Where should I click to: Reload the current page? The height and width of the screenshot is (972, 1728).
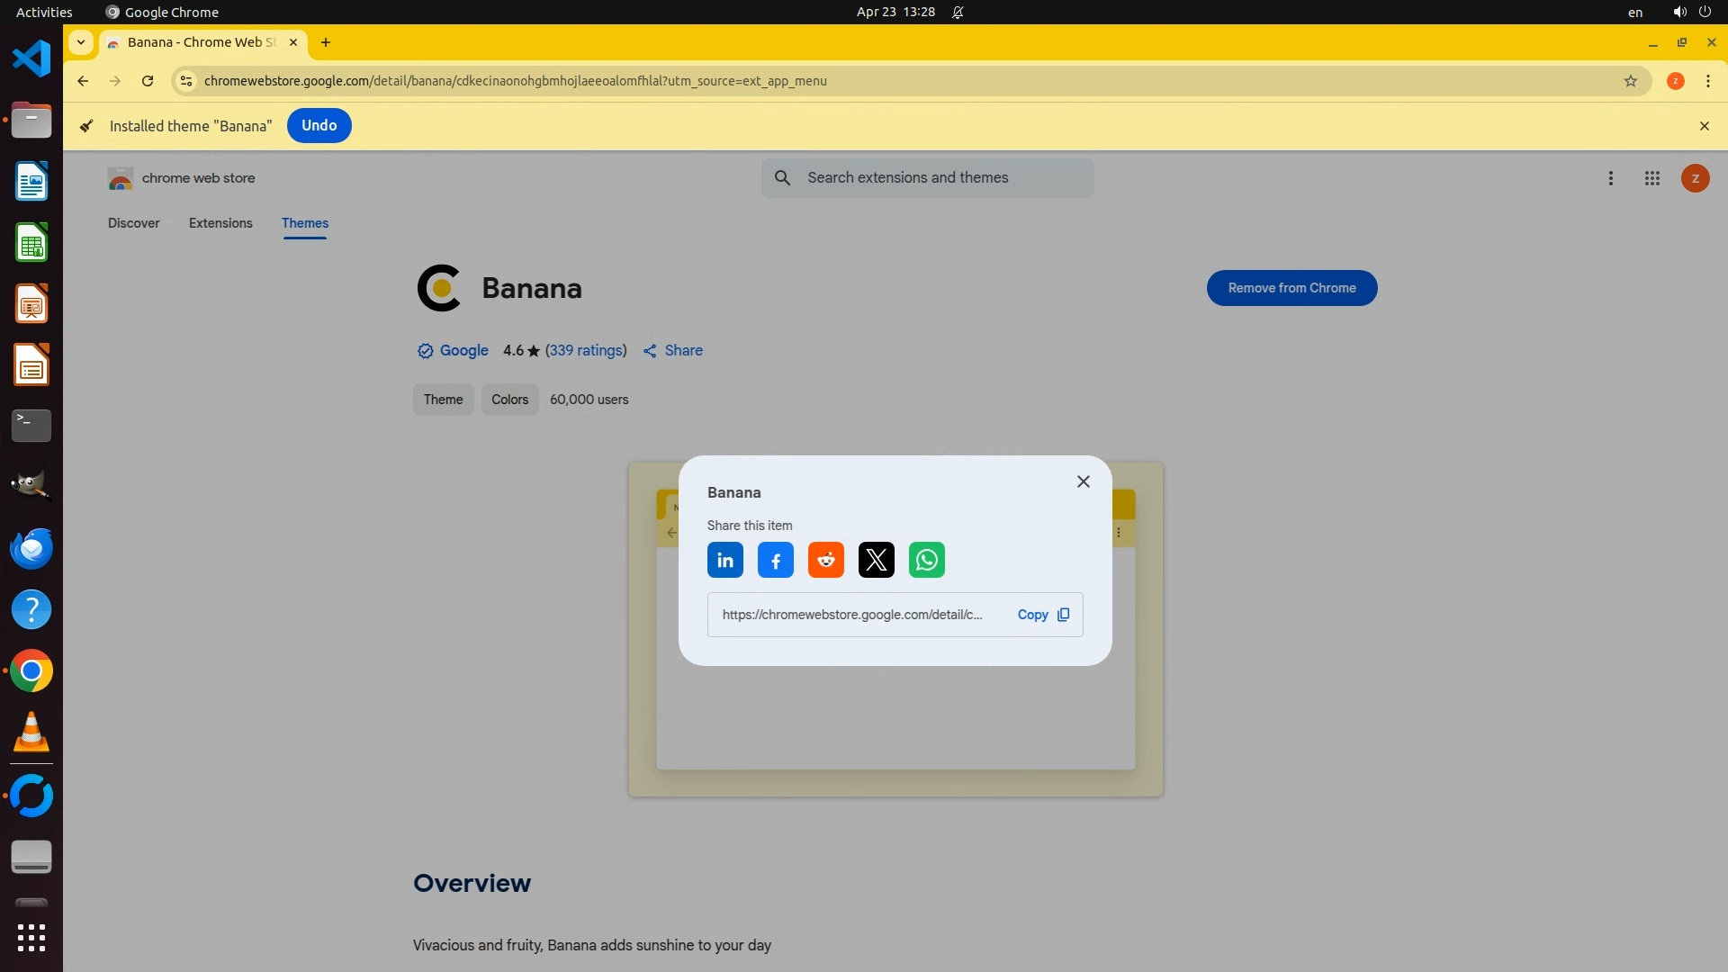[x=148, y=81]
